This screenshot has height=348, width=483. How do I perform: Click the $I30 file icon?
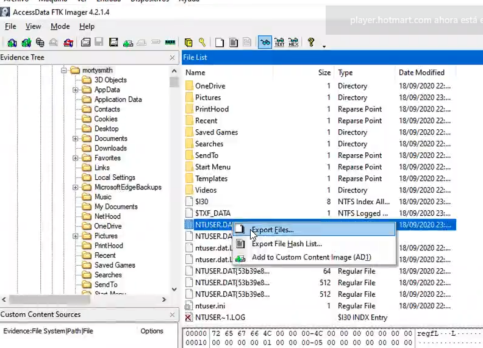189,201
